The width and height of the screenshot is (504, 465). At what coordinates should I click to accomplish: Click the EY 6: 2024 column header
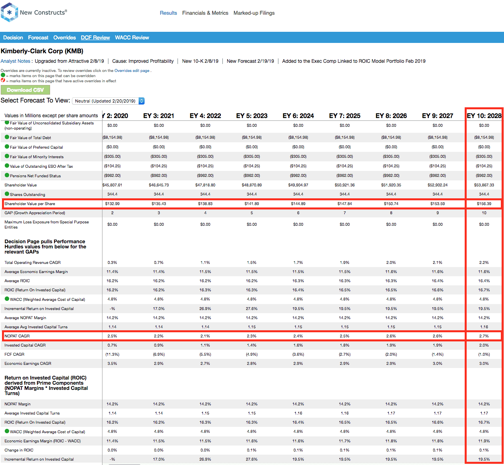click(x=298, y=116)
